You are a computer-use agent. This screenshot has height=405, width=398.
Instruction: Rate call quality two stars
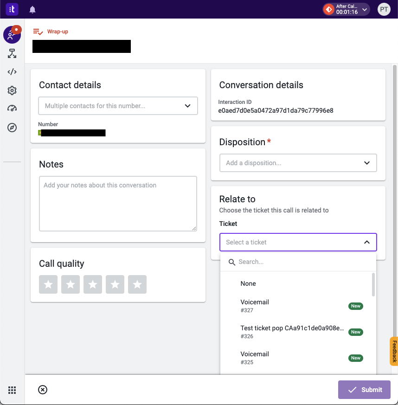(71, 284)
